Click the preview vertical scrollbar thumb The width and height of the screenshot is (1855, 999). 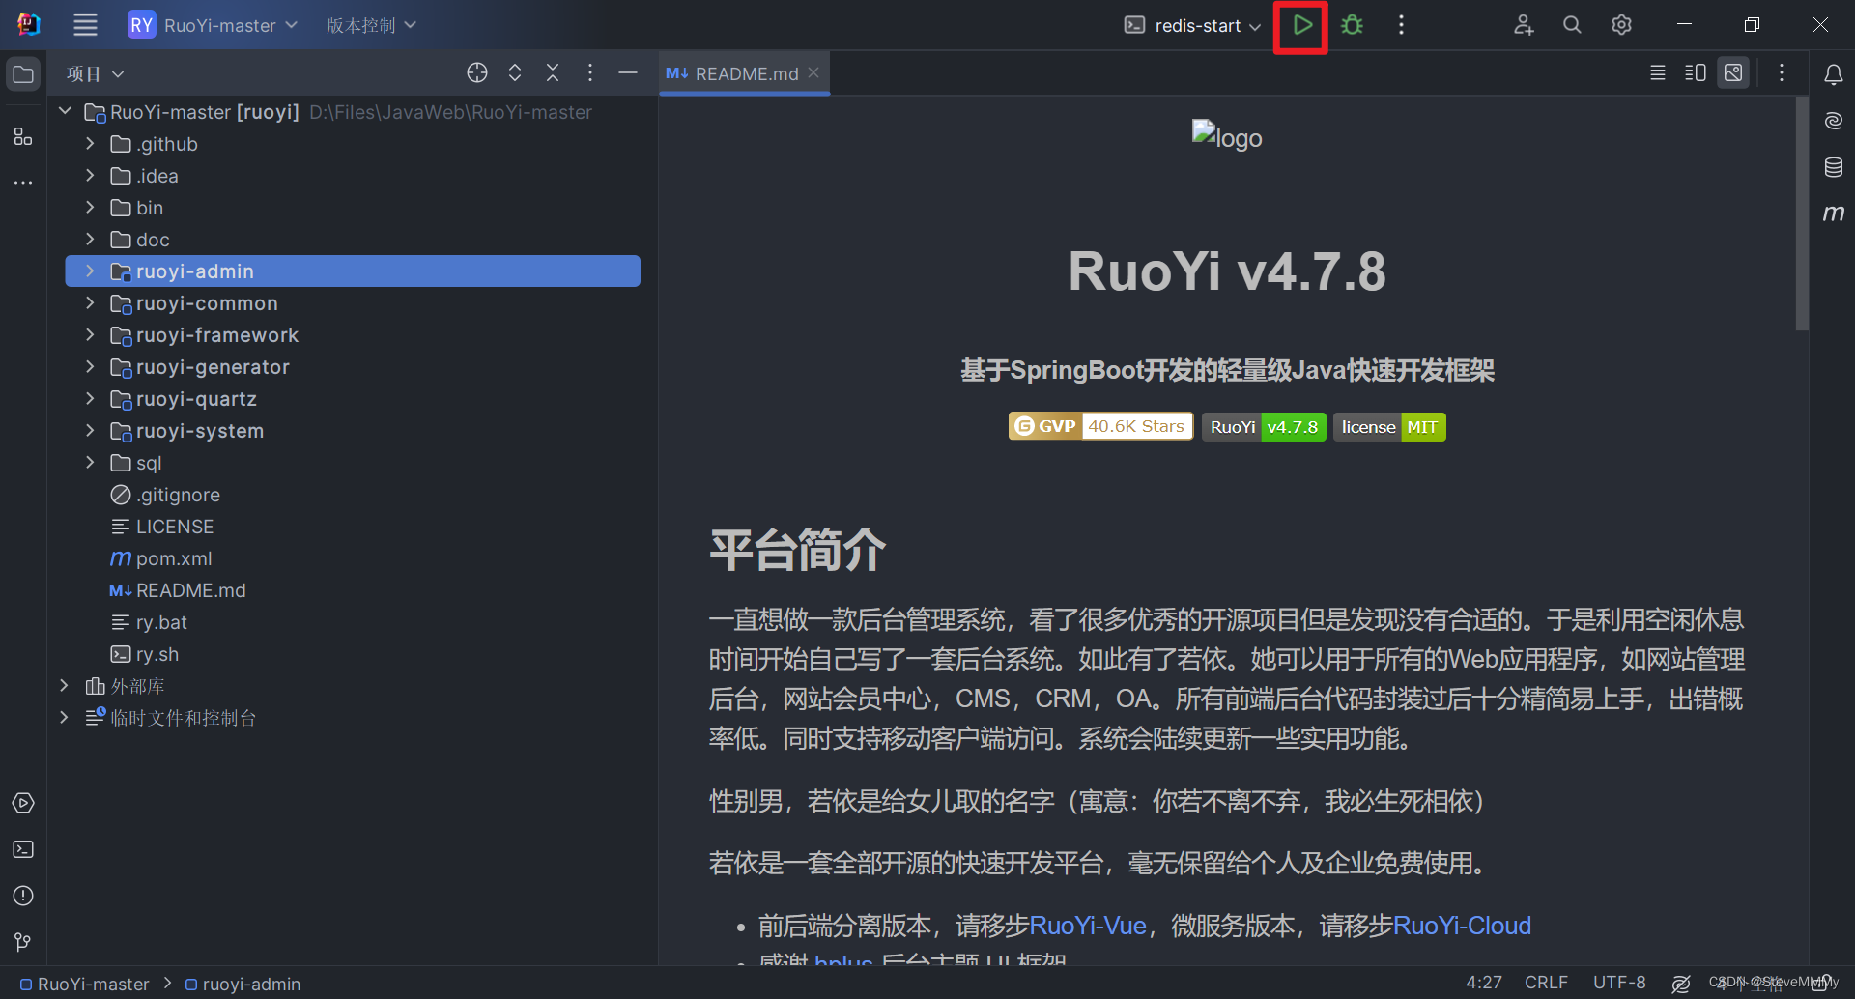1802,214
